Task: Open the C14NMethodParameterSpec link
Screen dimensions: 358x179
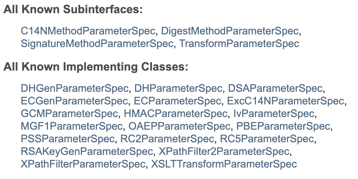Action: pyautogui.click(x=88, y=31)
